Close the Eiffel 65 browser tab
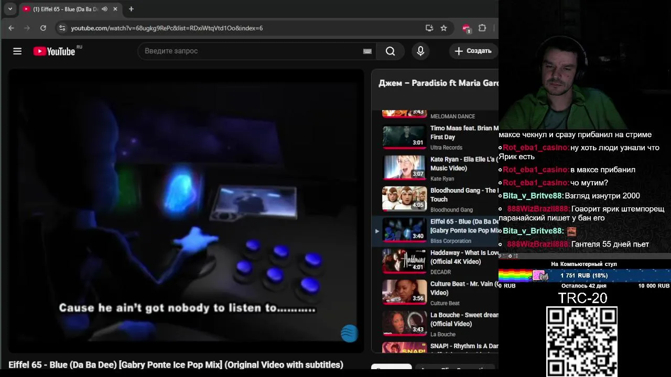 pyautogui.click(x=115, y=9)
